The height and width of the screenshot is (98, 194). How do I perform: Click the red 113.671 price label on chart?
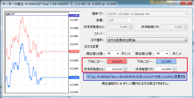point(74,51)
